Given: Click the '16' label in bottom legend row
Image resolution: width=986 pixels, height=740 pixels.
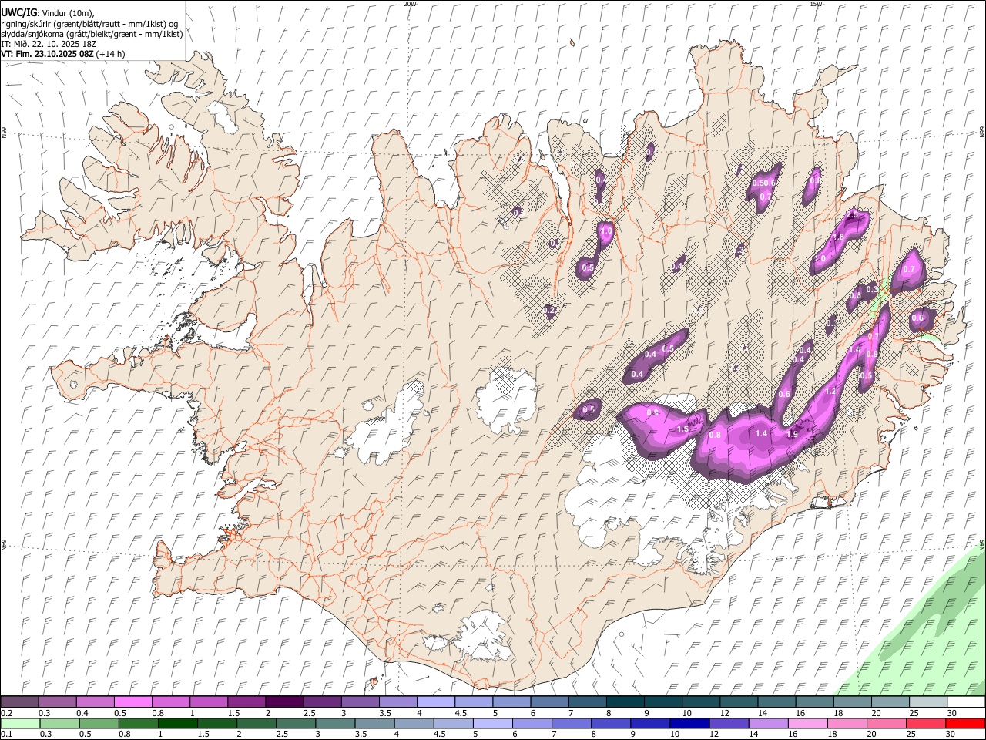Looking at the screenshot, I should coord(793,735).
